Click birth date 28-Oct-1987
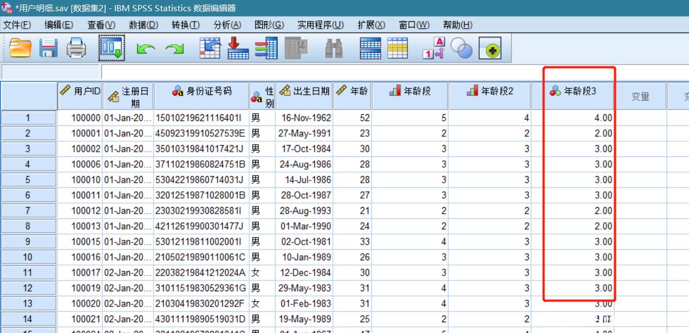This screenshot has width=689, height=333. (x=304, y=195)
